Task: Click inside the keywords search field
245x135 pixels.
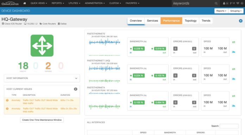Action: 193,3
